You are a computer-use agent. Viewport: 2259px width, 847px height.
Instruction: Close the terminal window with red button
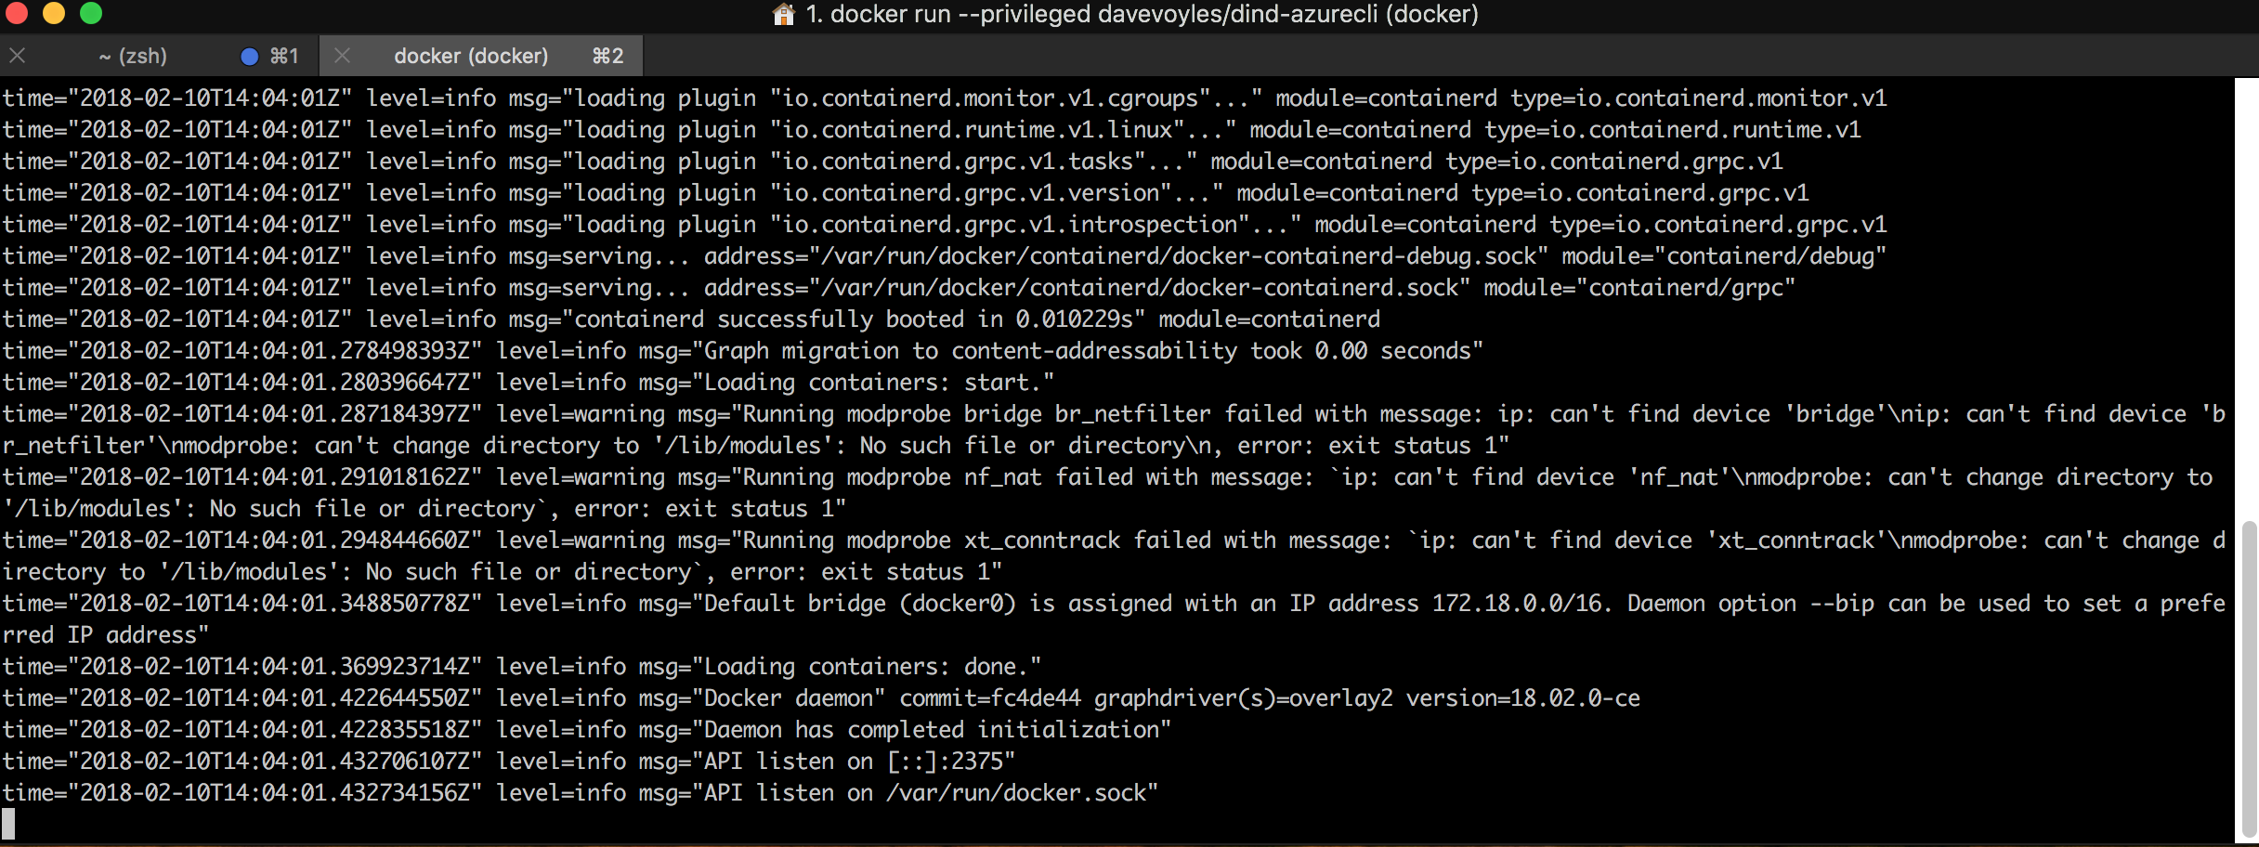click(x=16, y=13)
